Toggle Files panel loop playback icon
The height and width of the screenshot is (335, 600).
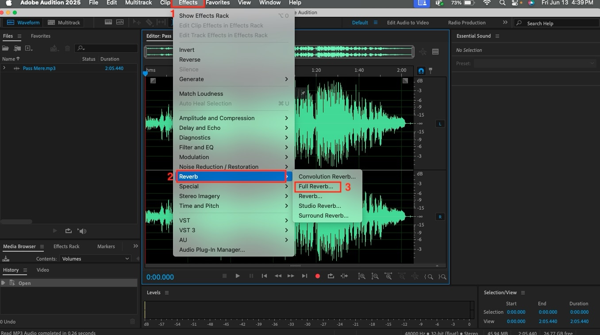(68, 231)
